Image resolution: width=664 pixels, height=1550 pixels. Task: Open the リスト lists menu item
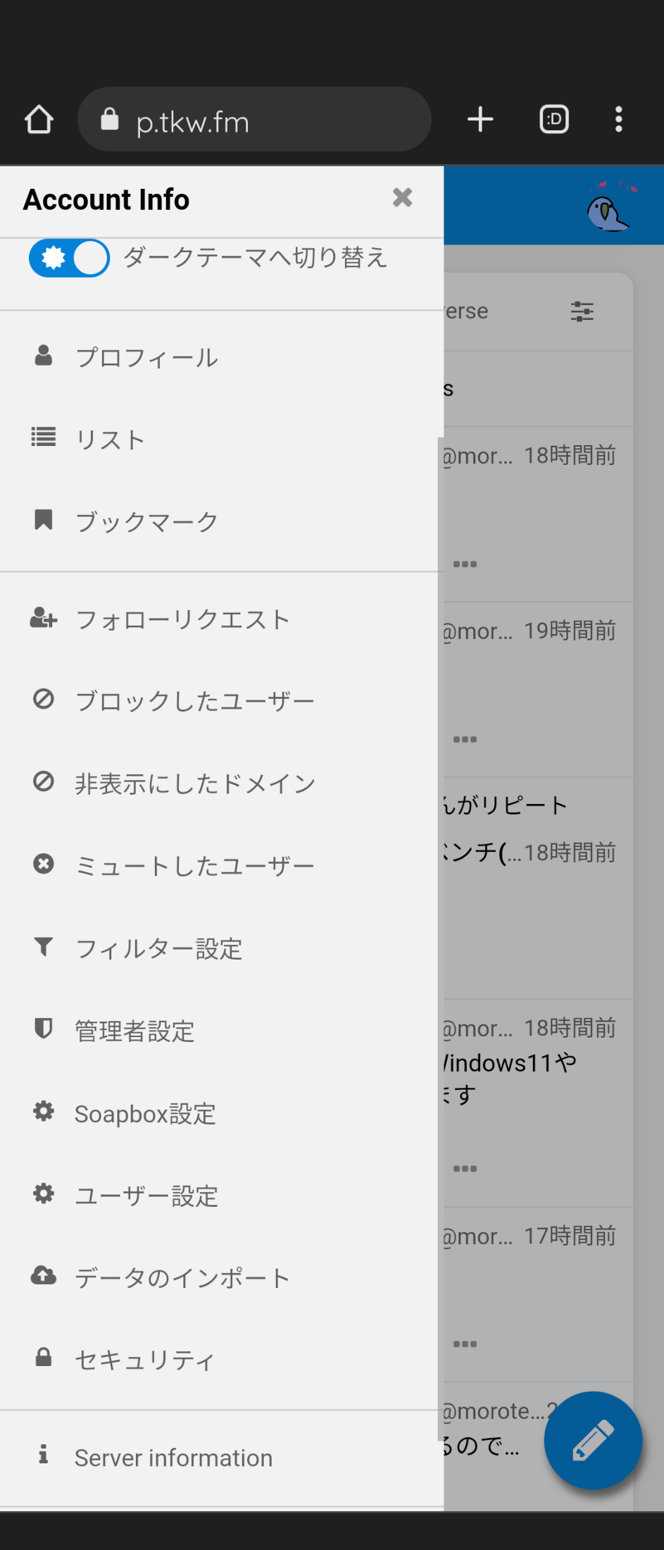pos(110,439)
